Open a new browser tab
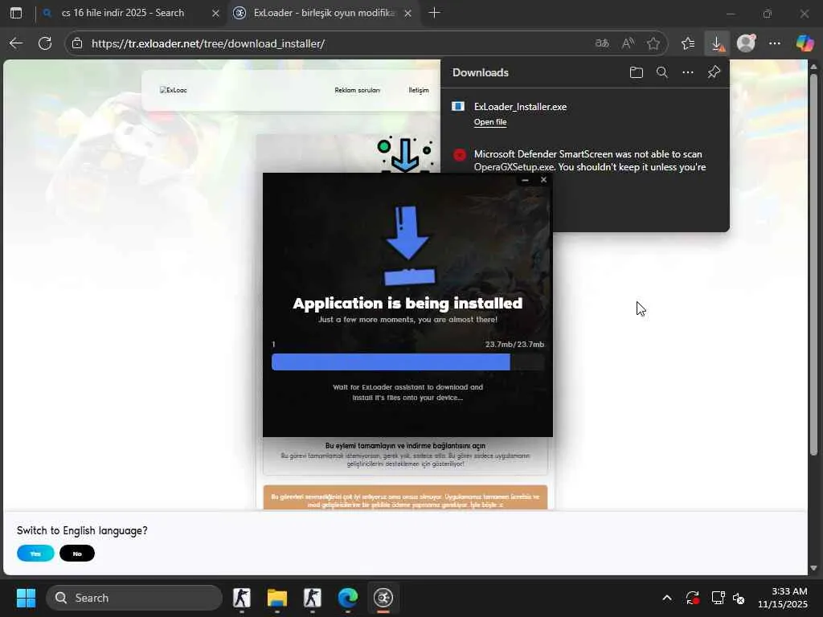Screen dimensions: 823x617 click(434, 13)
